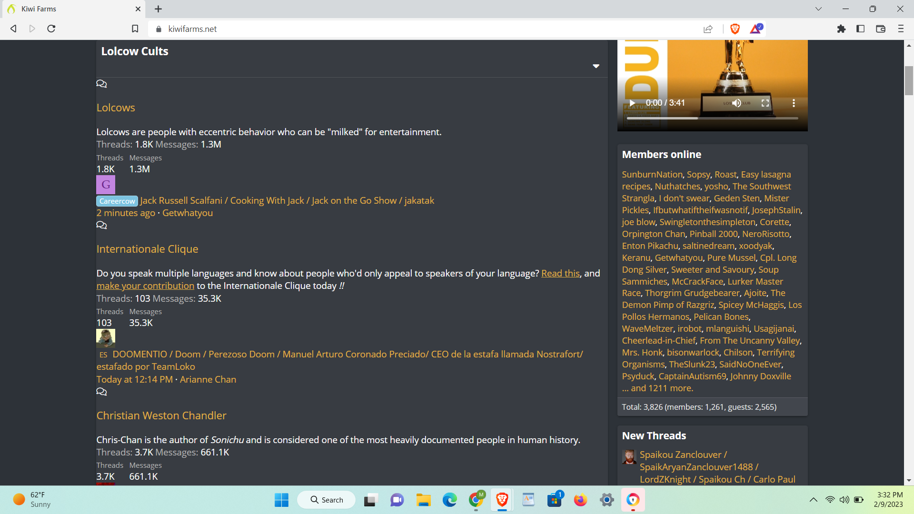914x514 pixels.
Task: Click the browser forward arrow
Action: pos(32,29)
